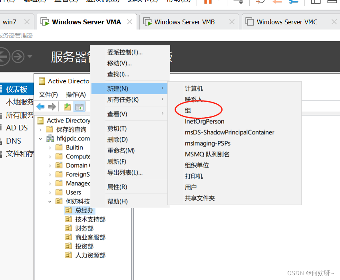Choose 剪切(T) from context menu
The width and height of the screenshot is (340, 280).
tap(117, 128)
